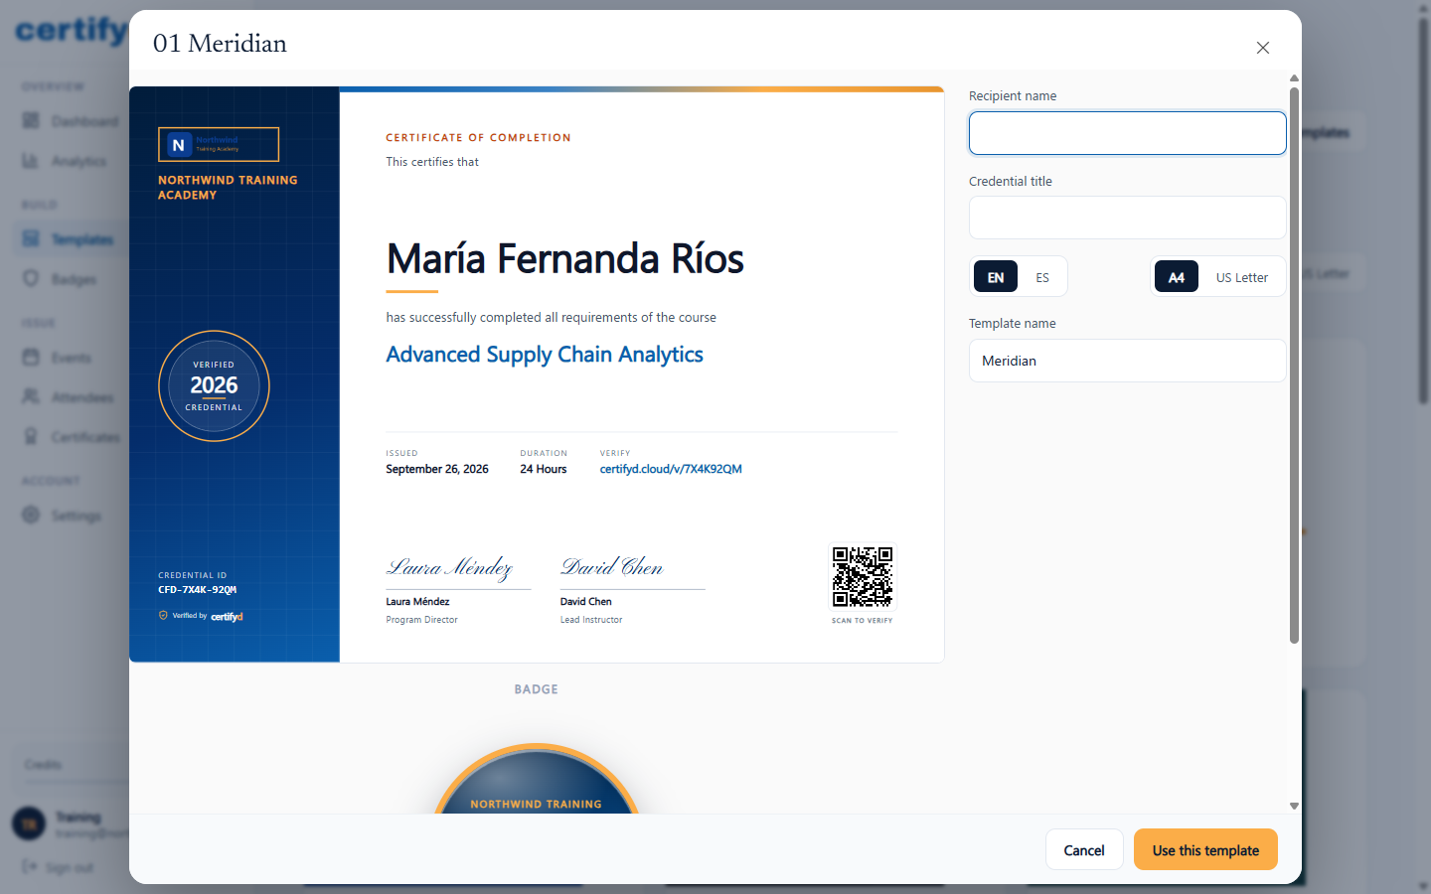1431x894 pixels.
Task: Click the Badges icon in sidebar
Action: (31, 278)
